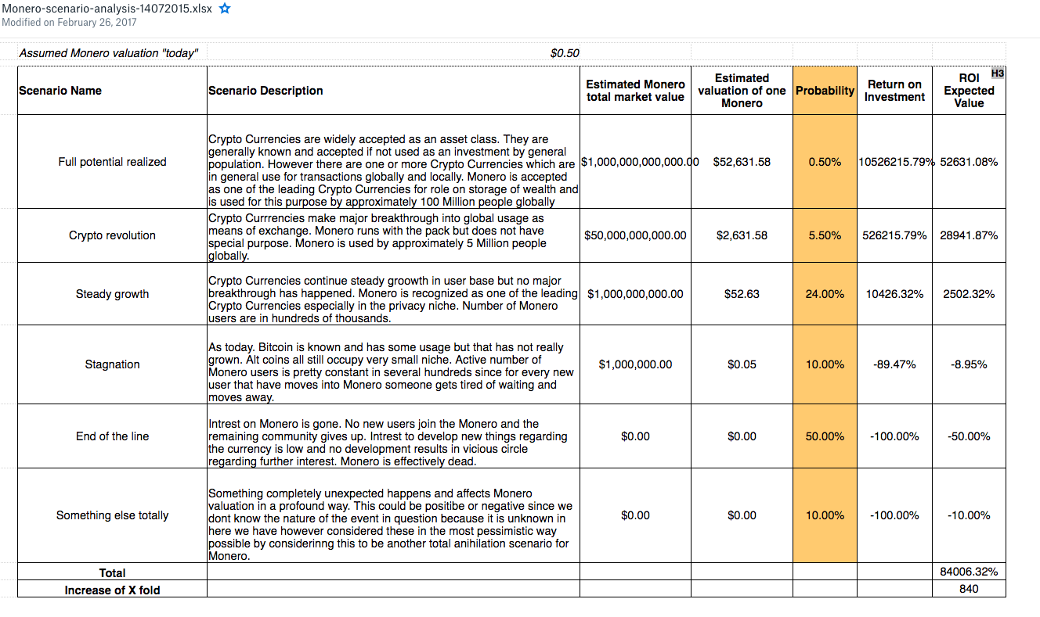The height and width of the screenshot is (617, 1040).
Task: Select the bold 'Total' row label cell
Action: [x=112, y=572]
